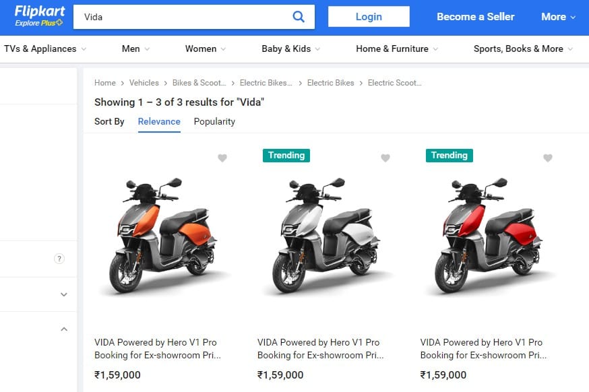Expand the Home & Furniture menu

pos(397,48)
